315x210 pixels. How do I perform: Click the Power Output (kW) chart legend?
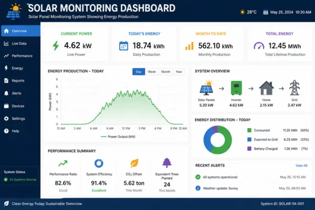118,136
